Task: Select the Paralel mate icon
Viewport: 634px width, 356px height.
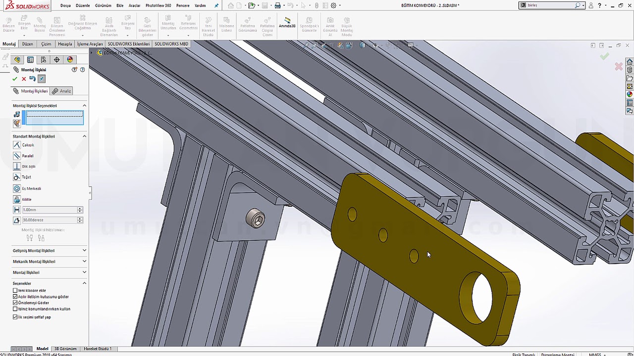Action: tap(17, 156)
